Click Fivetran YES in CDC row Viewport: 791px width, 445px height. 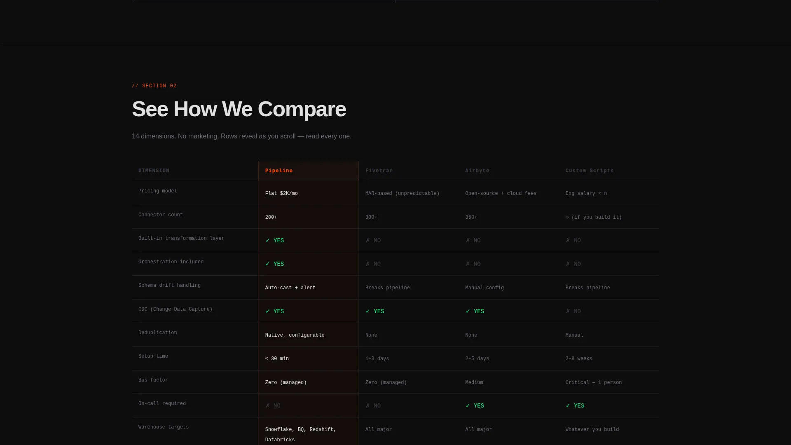tap(375, 311)
